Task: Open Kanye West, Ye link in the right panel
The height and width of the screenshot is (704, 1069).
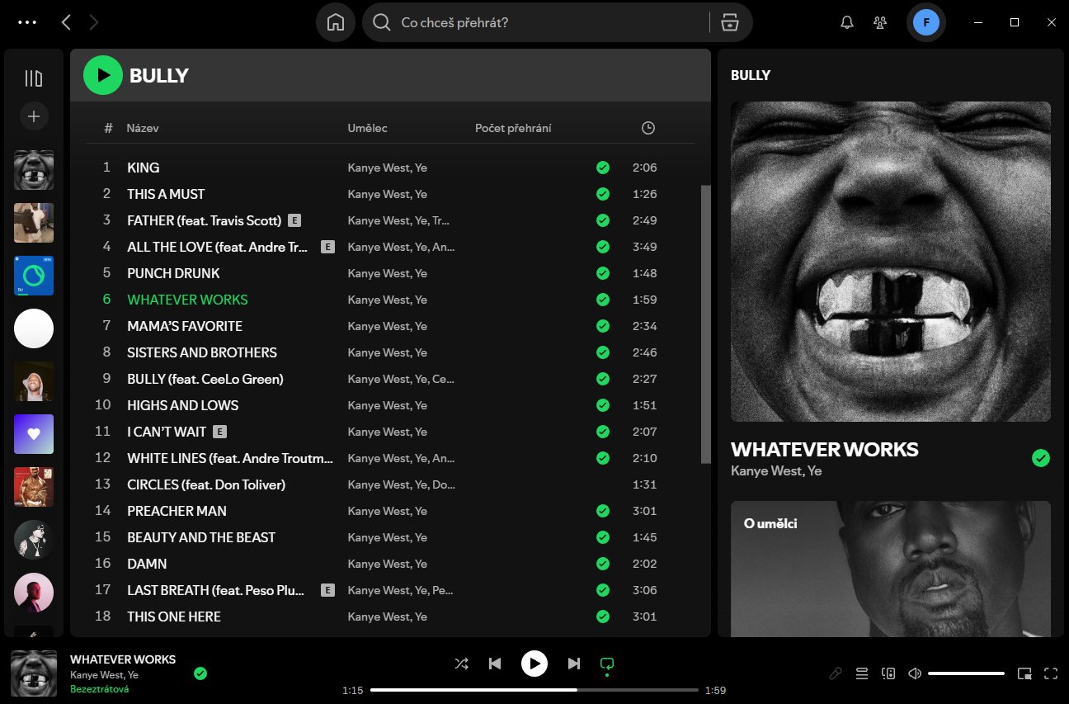Action: (x=776, y=470)
